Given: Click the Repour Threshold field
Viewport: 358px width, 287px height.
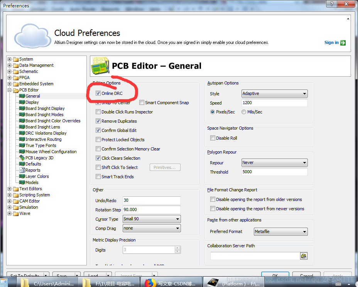Looking at the screenshot, I should 274,172.
